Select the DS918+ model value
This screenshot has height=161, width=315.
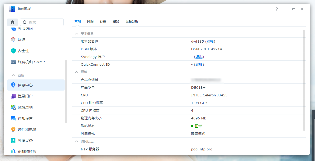(198, 88)
